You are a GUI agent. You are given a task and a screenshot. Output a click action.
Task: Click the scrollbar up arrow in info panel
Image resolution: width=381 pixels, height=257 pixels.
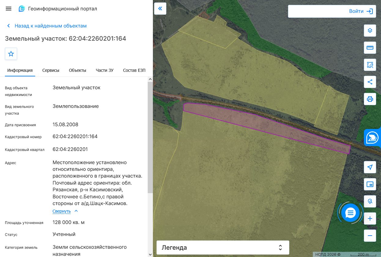coord(150,79)
